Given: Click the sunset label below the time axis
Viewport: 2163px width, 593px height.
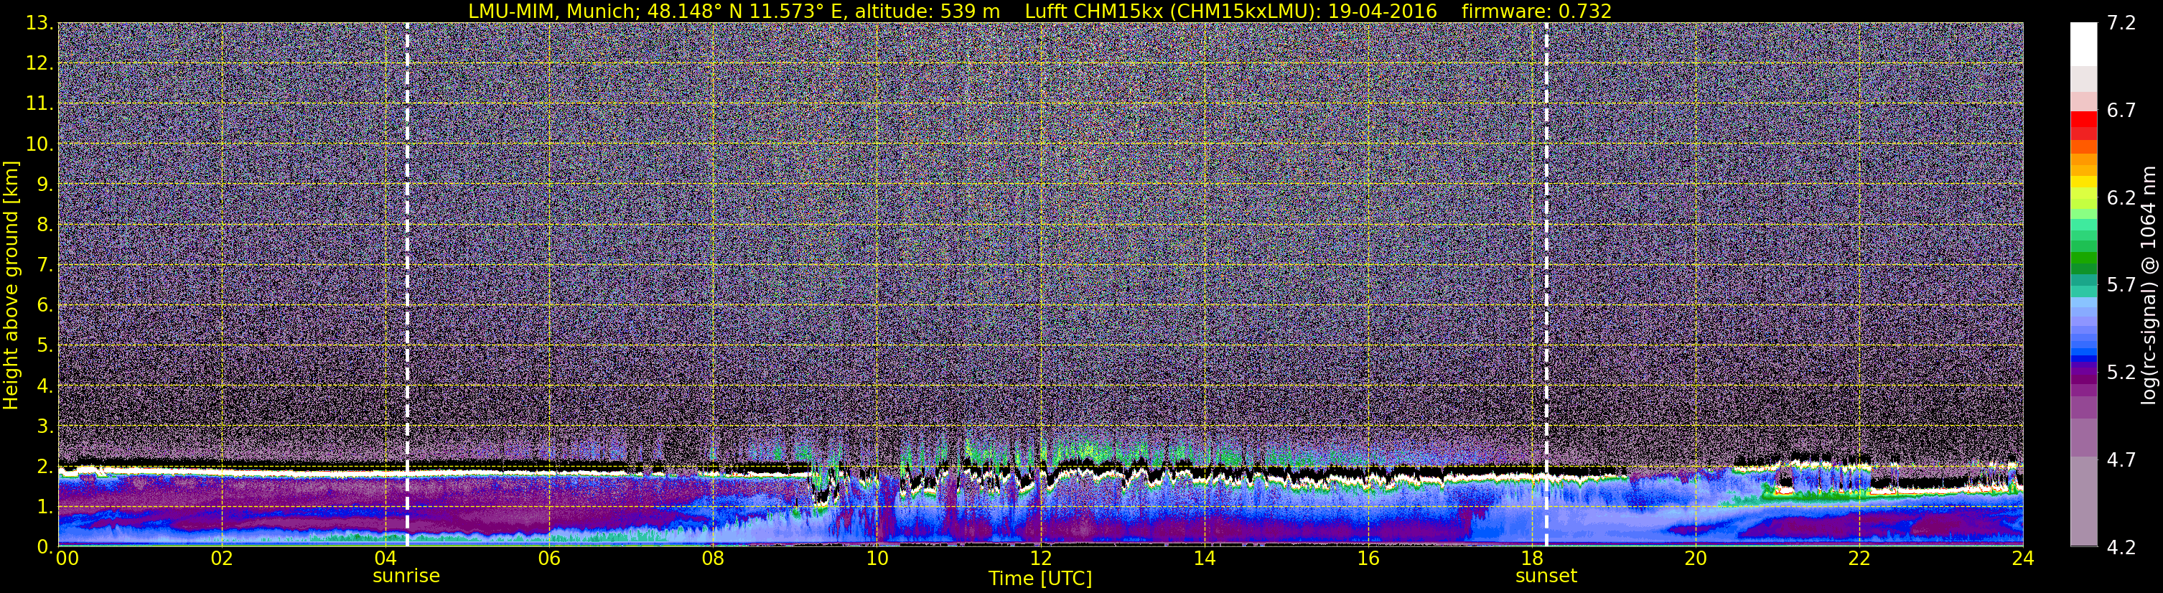Looking at the screenshot, I should tap(1546, 576).
